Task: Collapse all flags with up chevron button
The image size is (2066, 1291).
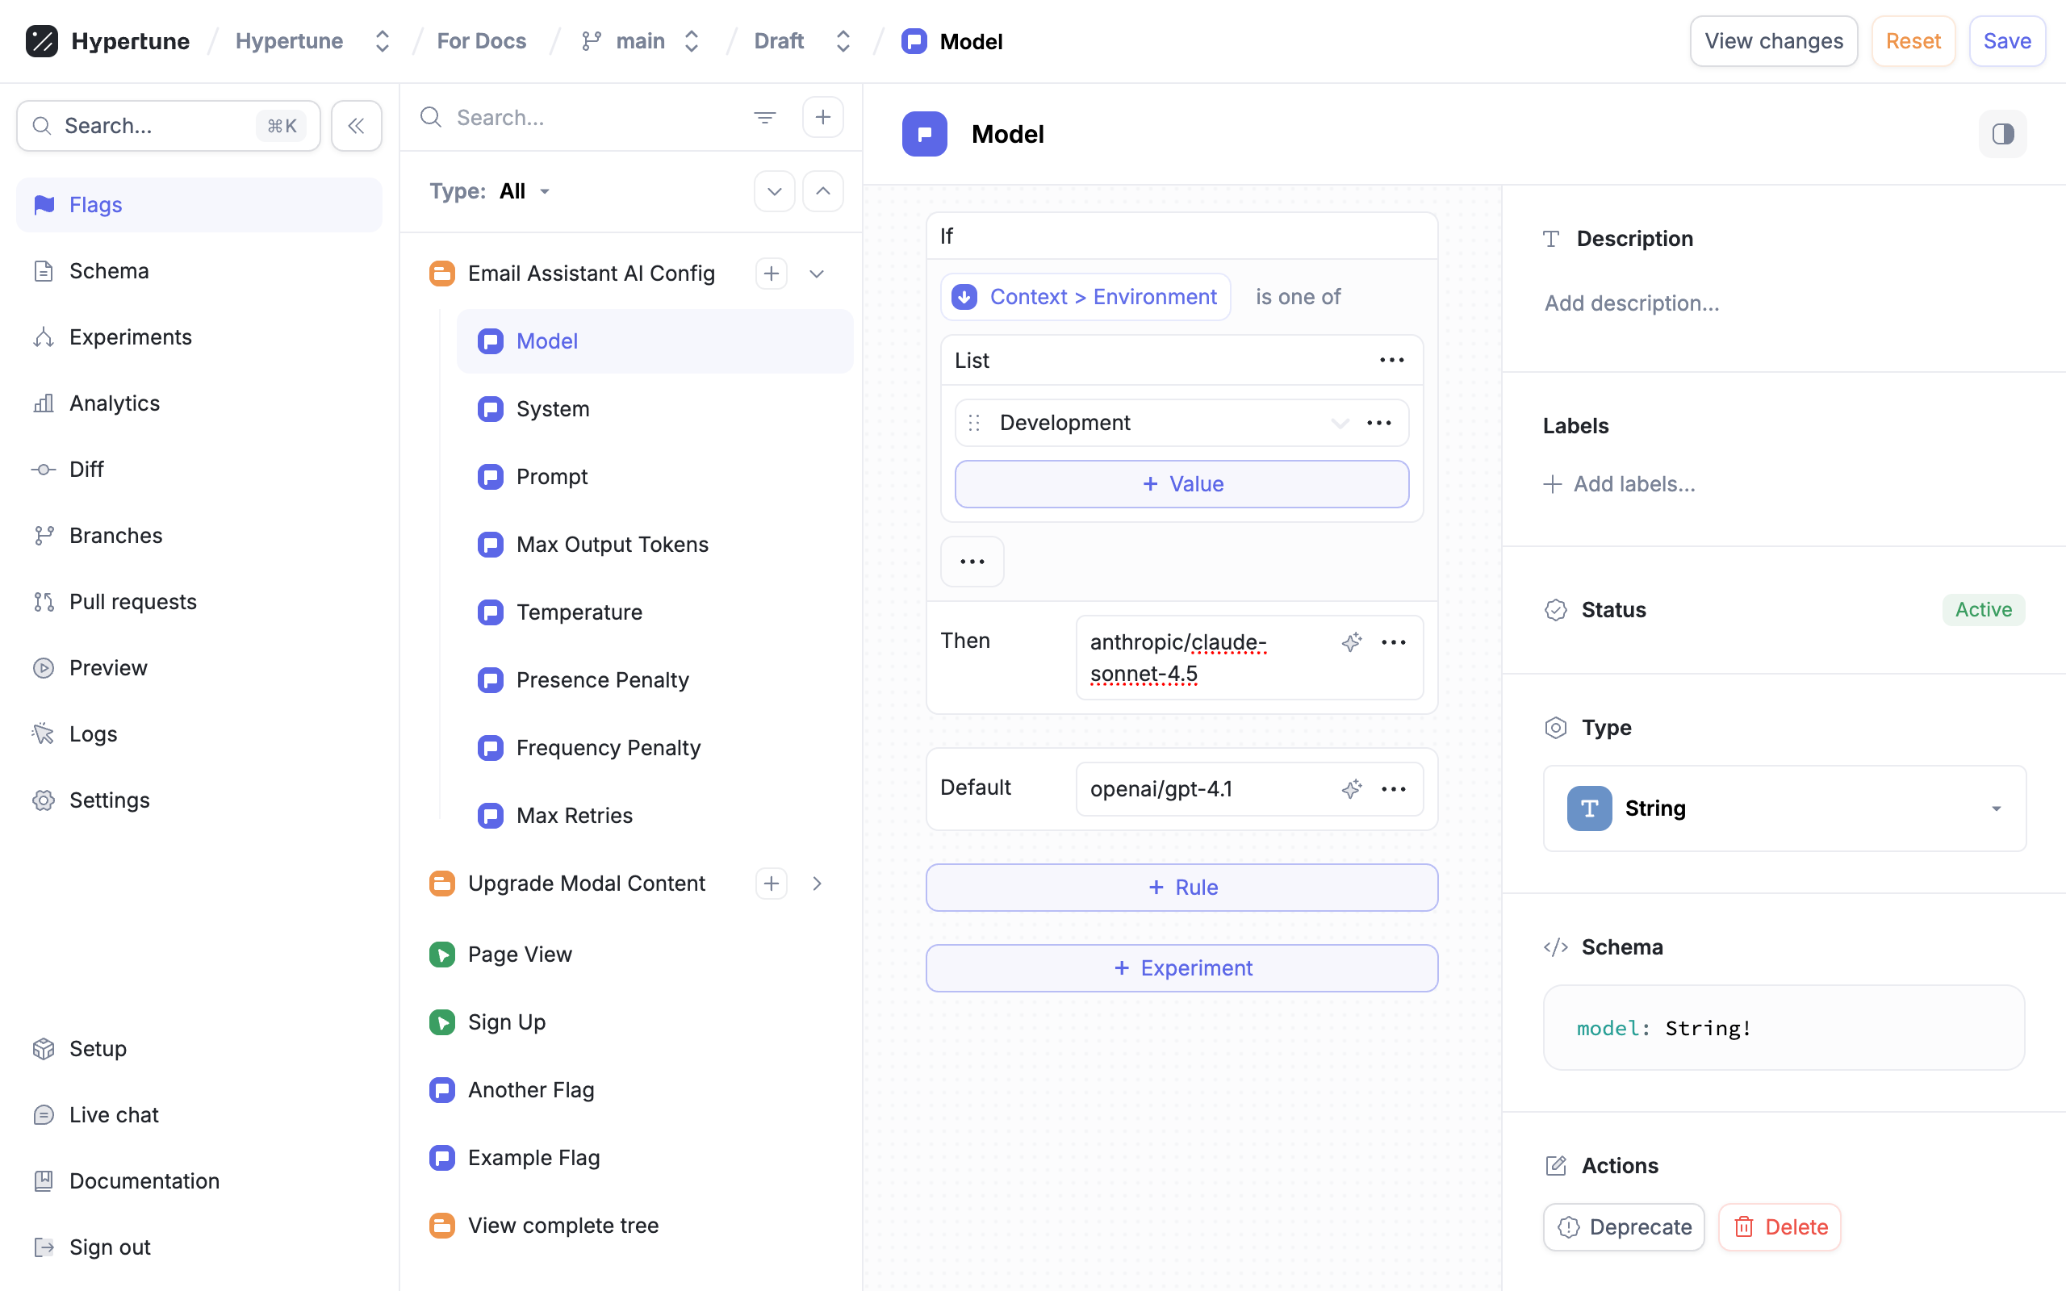Action: pos(822,191)
